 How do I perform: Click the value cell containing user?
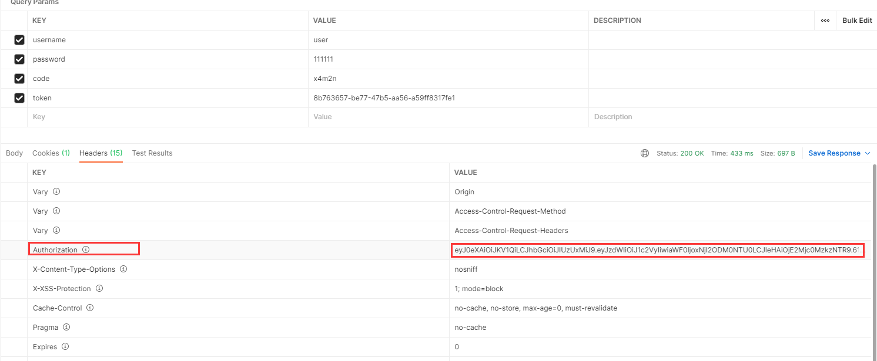pos(448,40)
